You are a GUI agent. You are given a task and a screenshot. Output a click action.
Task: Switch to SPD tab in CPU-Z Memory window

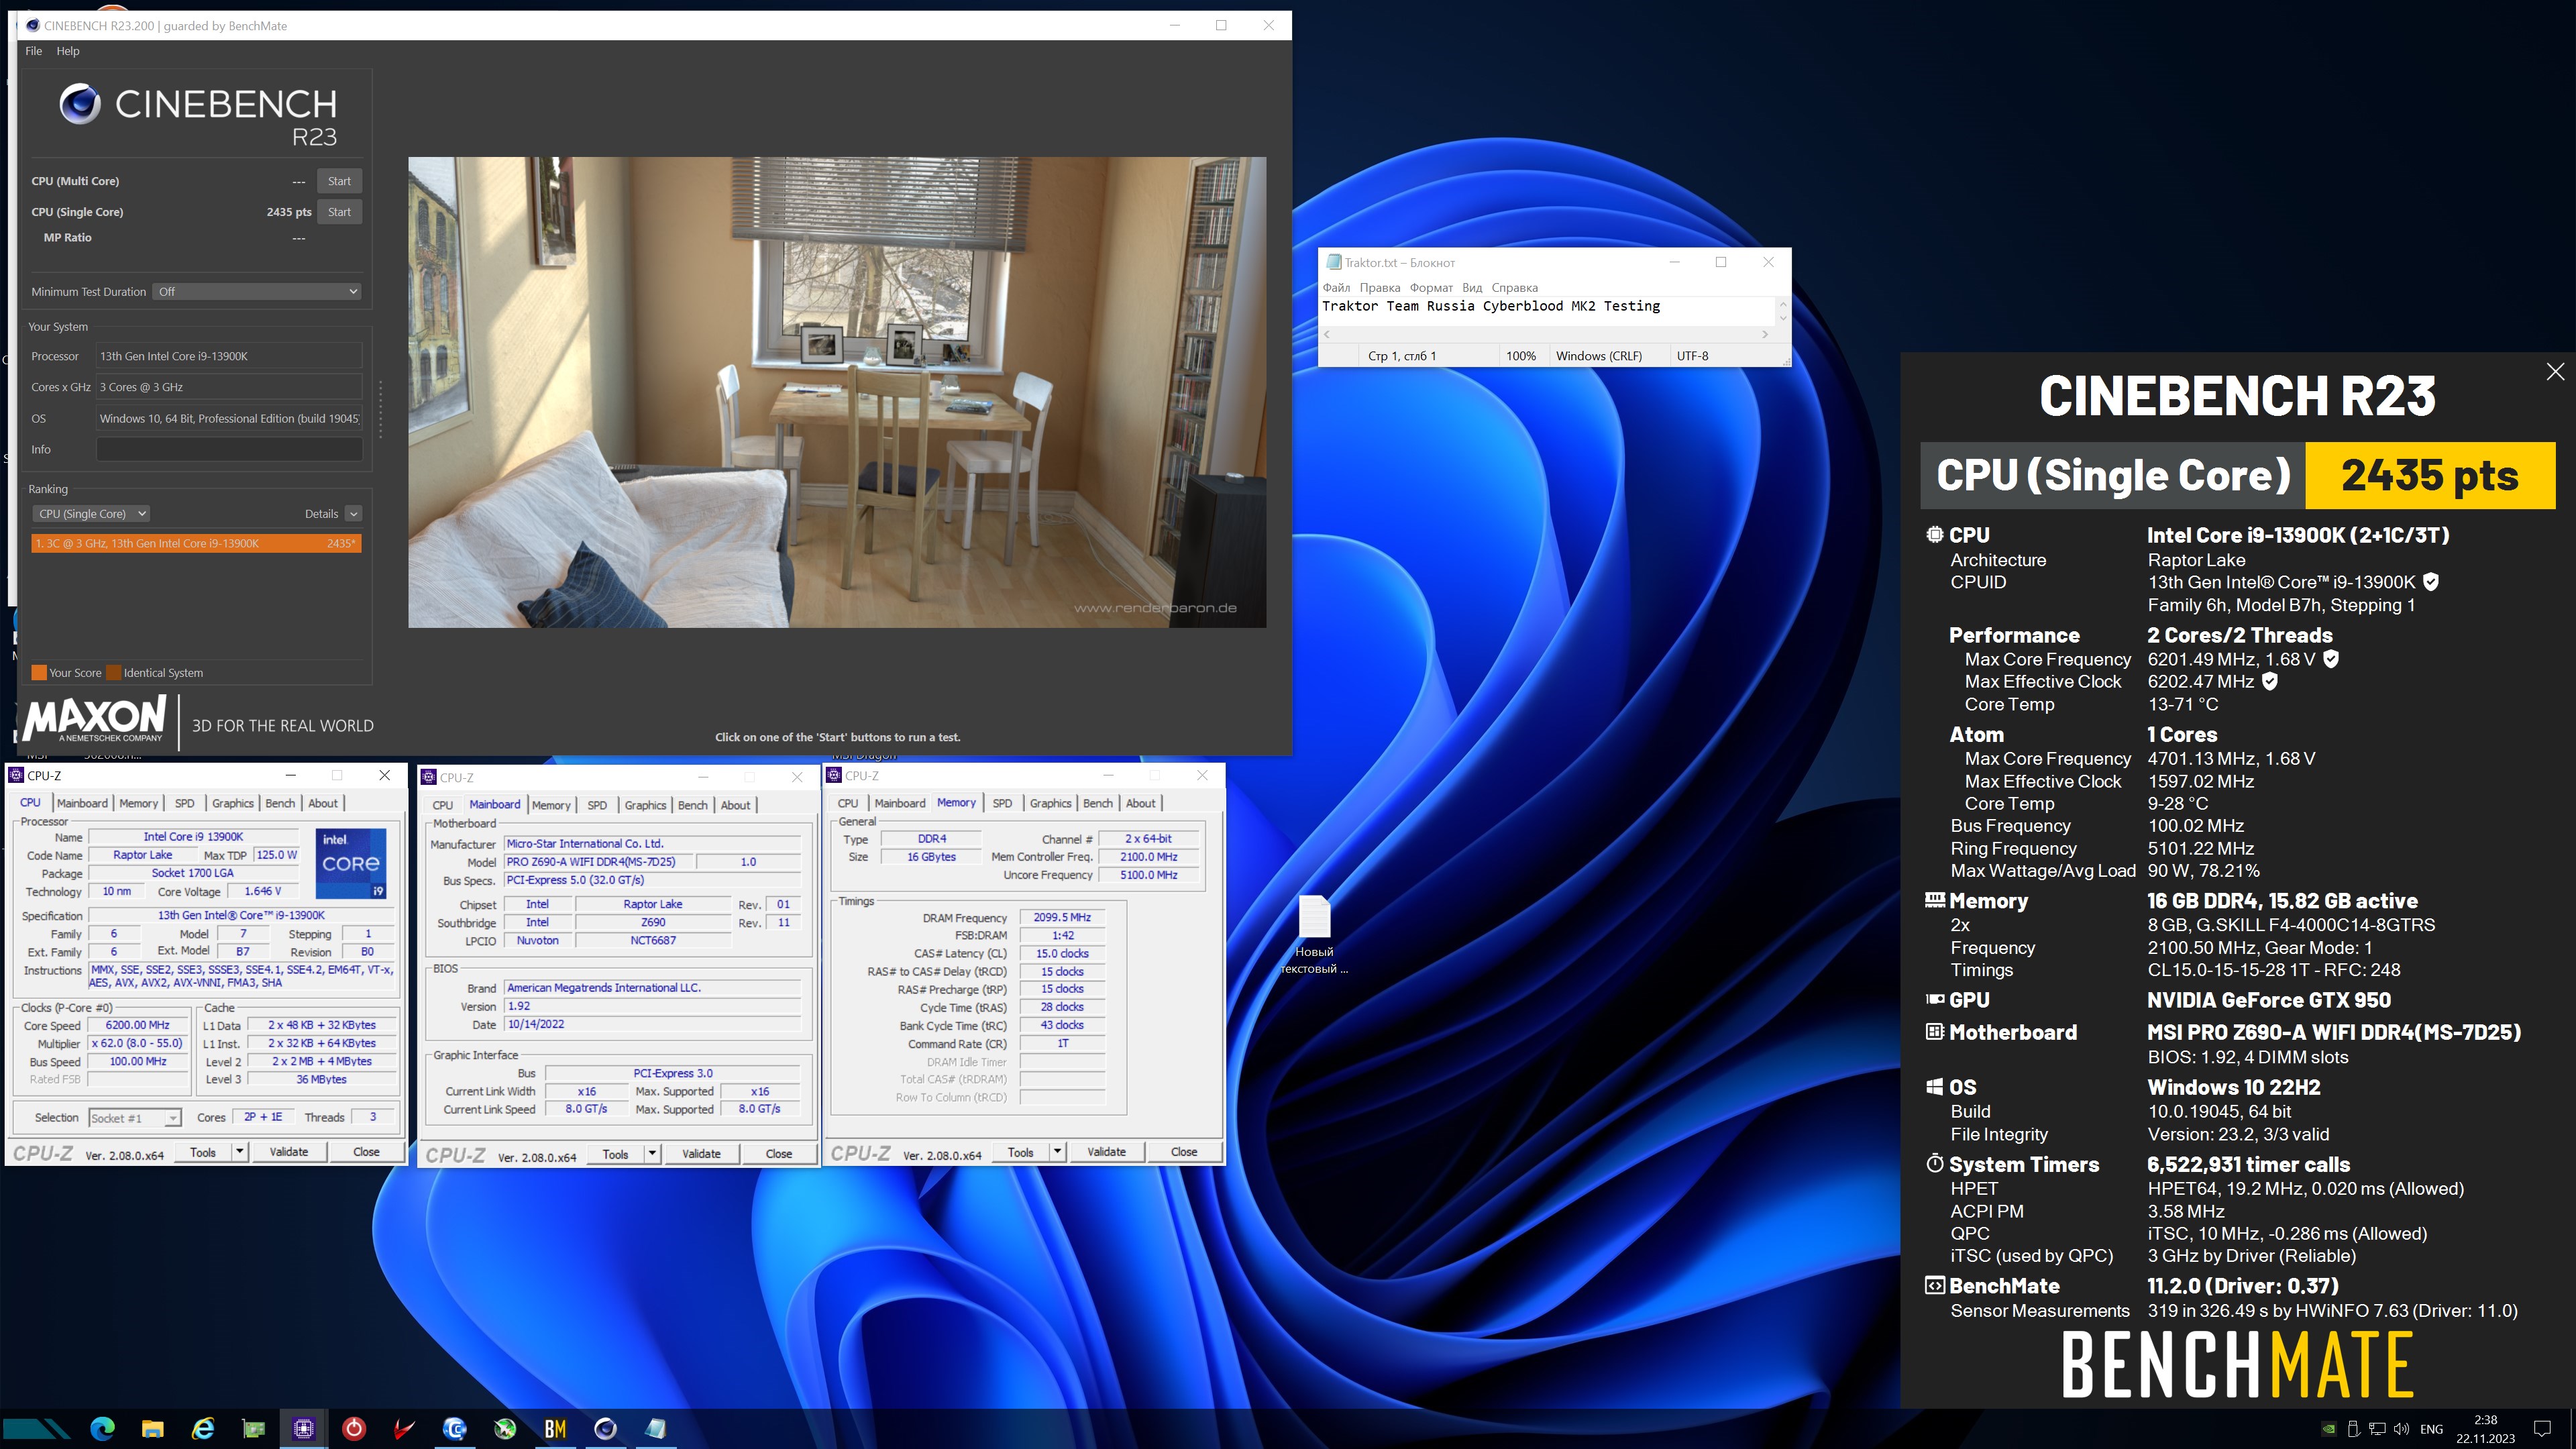click(1002, 803)
